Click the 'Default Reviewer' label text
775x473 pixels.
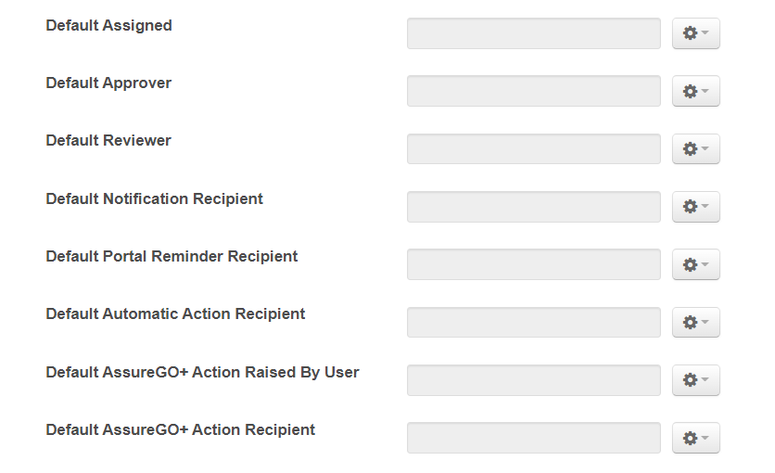(x=108, y=141)
